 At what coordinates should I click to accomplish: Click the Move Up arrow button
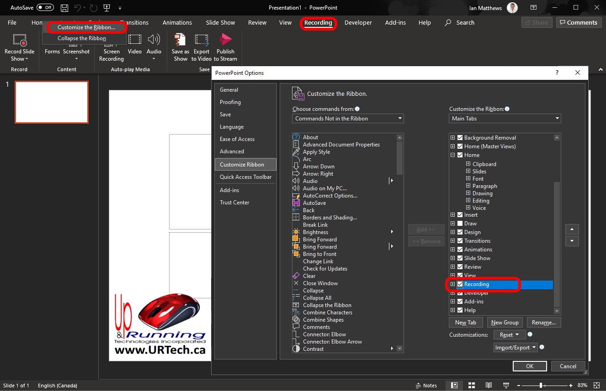pos(572,229)
